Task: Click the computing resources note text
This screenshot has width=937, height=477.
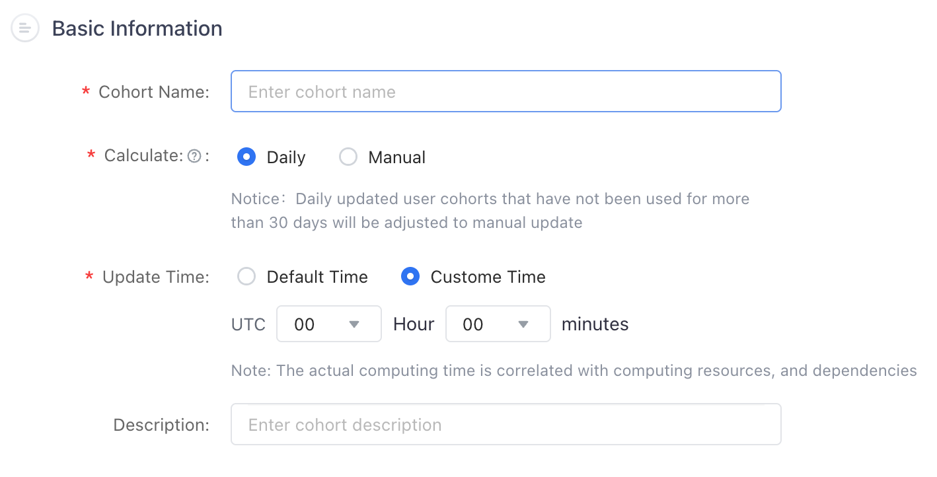Action: point(574,371)
